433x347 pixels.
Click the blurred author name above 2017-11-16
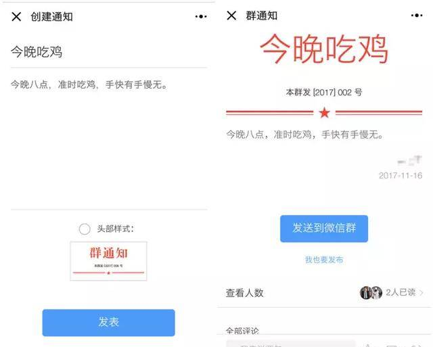pyautogui.click(x=410, y=160)
